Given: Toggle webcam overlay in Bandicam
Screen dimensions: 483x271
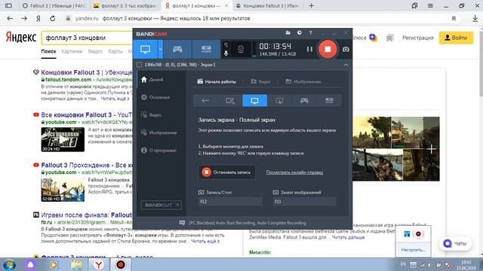Looking at the screenshot, I should click(x=241, y=49).
